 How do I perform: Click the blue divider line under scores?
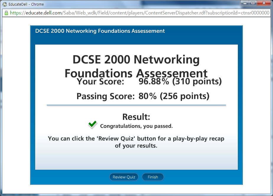coord(136,105)
